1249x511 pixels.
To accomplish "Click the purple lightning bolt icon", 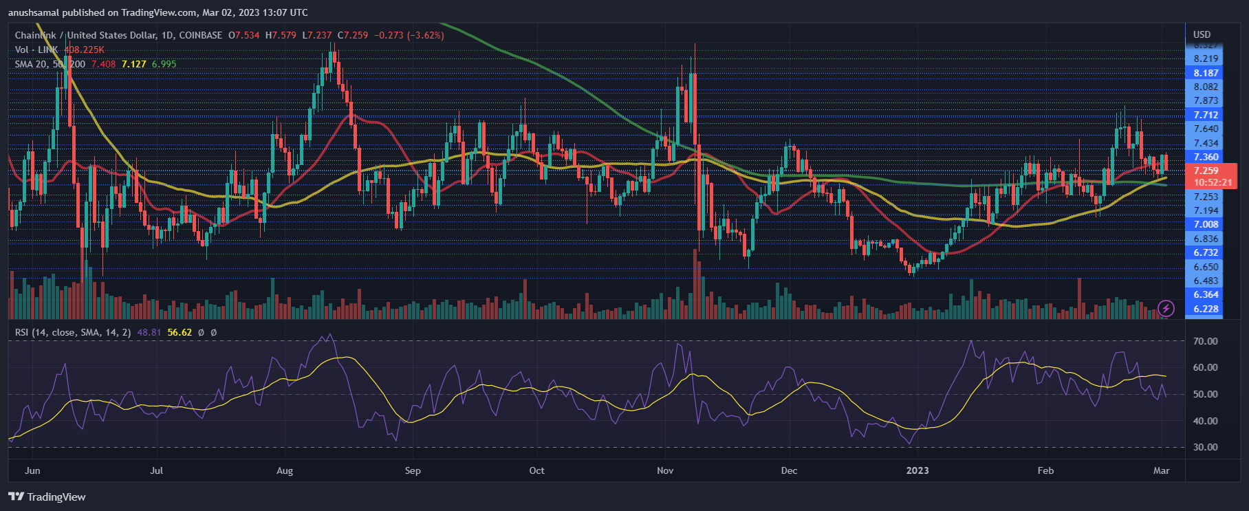I will click(1166, 308).
